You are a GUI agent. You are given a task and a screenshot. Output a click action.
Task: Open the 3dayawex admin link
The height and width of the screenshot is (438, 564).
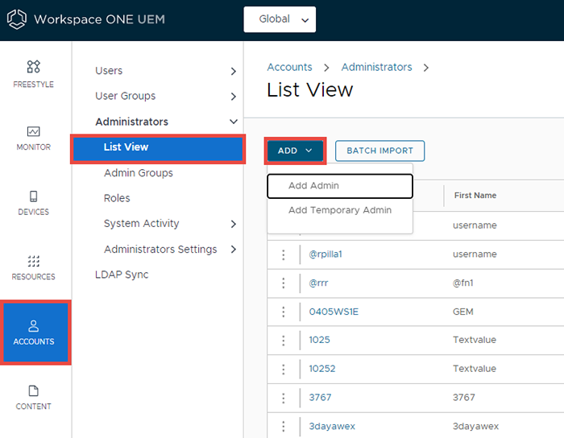click(332, 427)
